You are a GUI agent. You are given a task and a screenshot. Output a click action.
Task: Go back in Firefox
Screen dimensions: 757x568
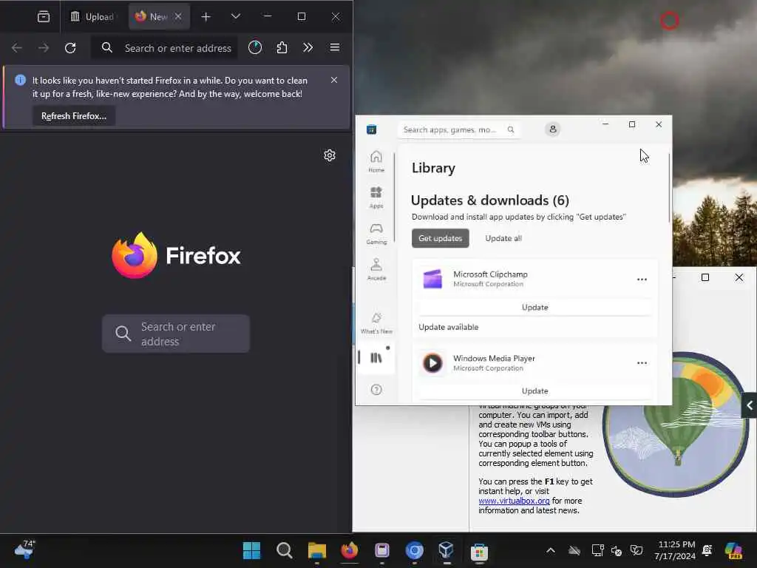click(17, 48)
